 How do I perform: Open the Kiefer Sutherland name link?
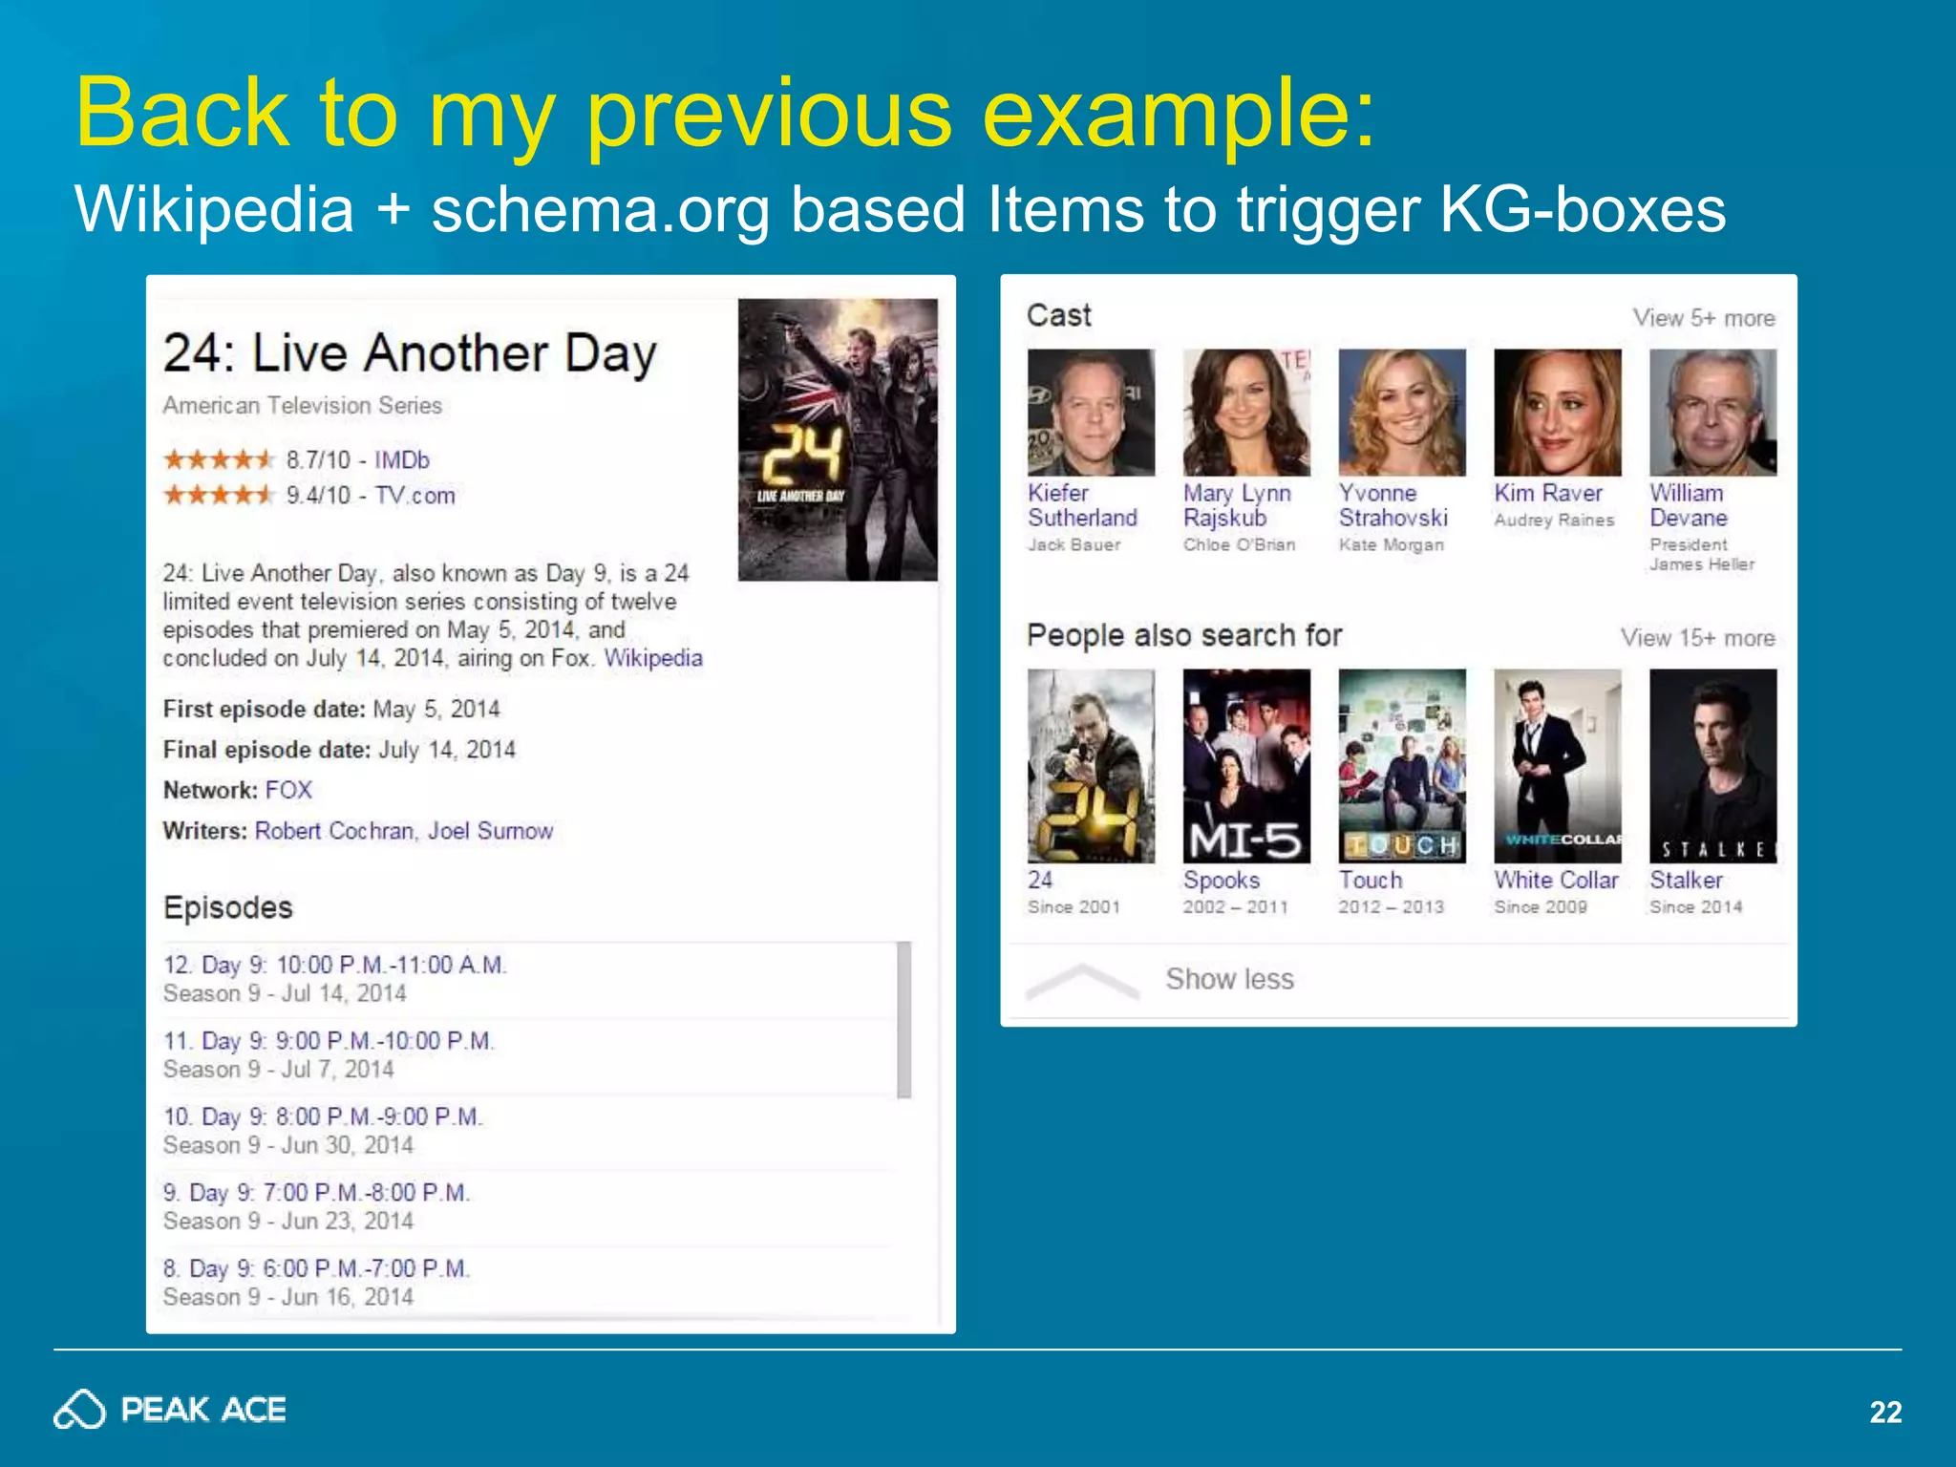(1083, 505)
